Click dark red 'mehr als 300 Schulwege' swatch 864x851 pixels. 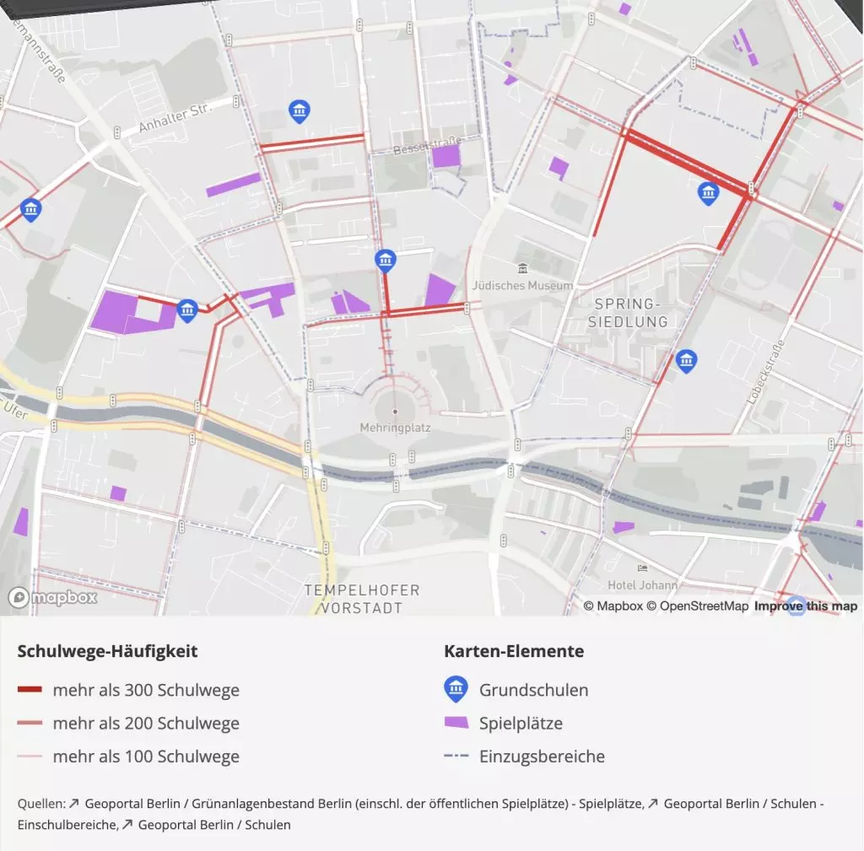tap(30, 690)
